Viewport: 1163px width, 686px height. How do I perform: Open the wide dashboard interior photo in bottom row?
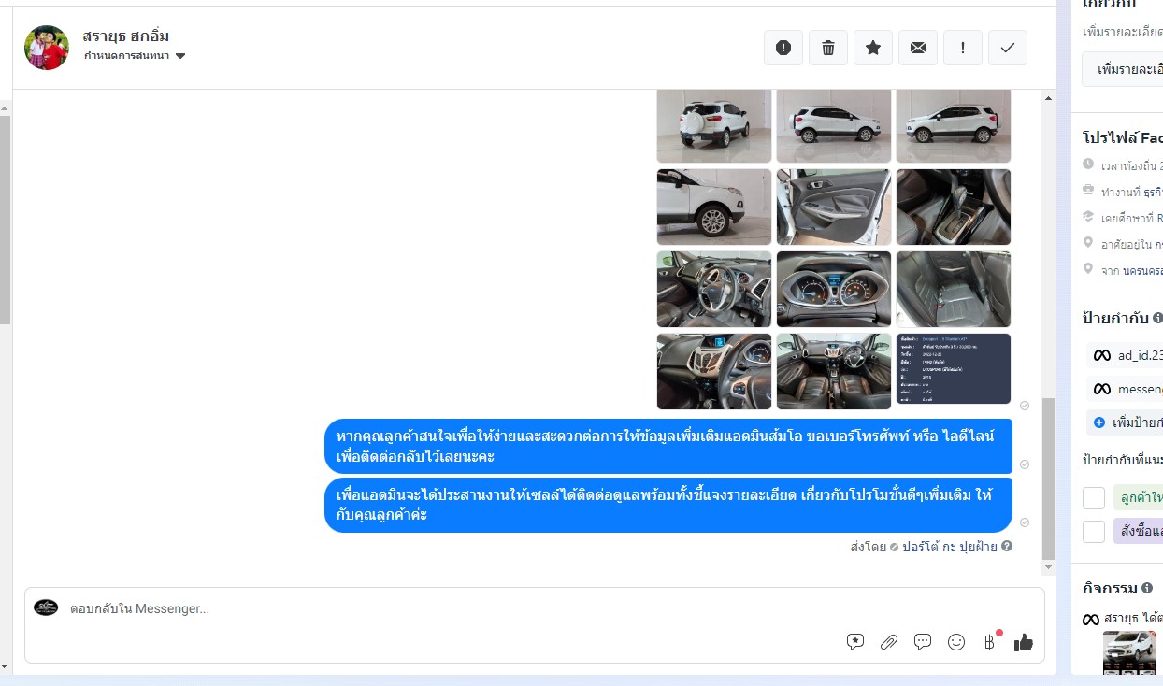[x=834, y=371]
